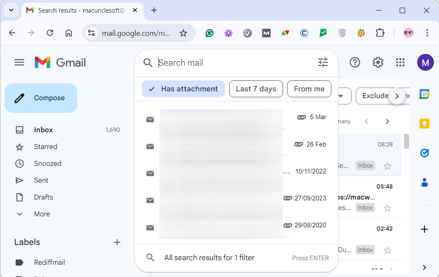
Task: Click the Compose button
Action: (41, 98)
